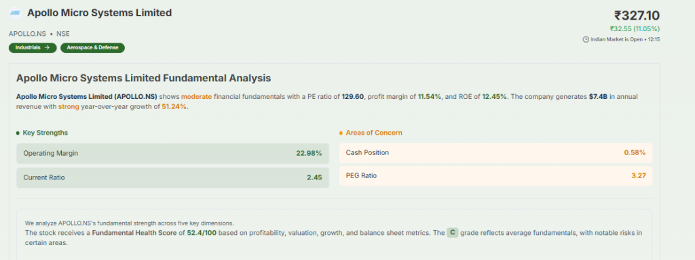Click the ₹327.10 stock price
Image resolution: width=695 pixels, height=260 pixels.
tap(637, 16)
